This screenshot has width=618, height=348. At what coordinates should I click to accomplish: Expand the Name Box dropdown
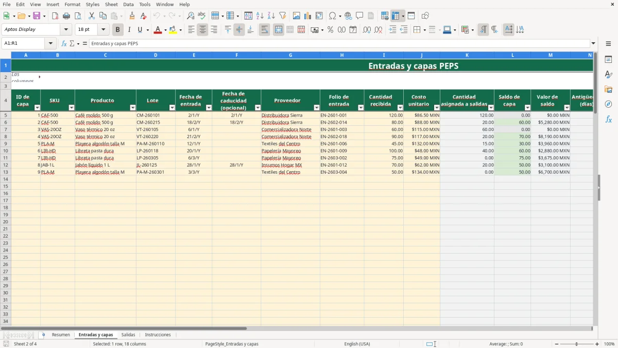(x=50, y=44)
